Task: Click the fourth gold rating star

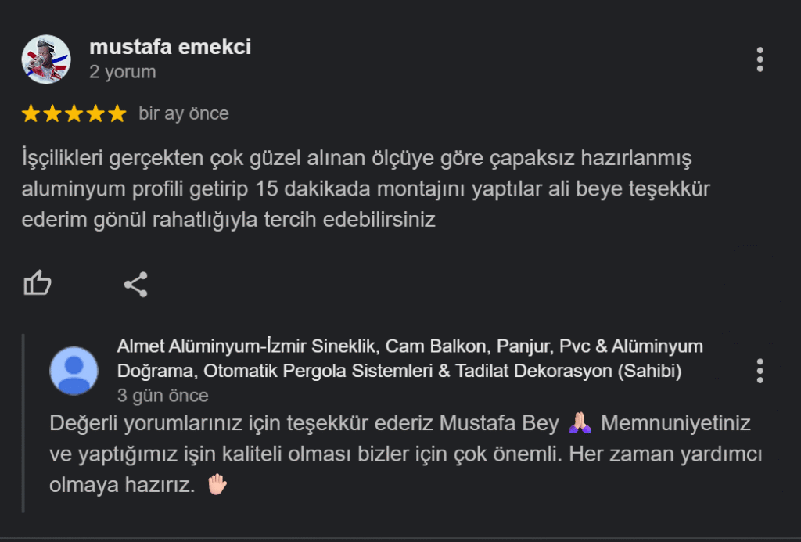Action: coord(95,113)
